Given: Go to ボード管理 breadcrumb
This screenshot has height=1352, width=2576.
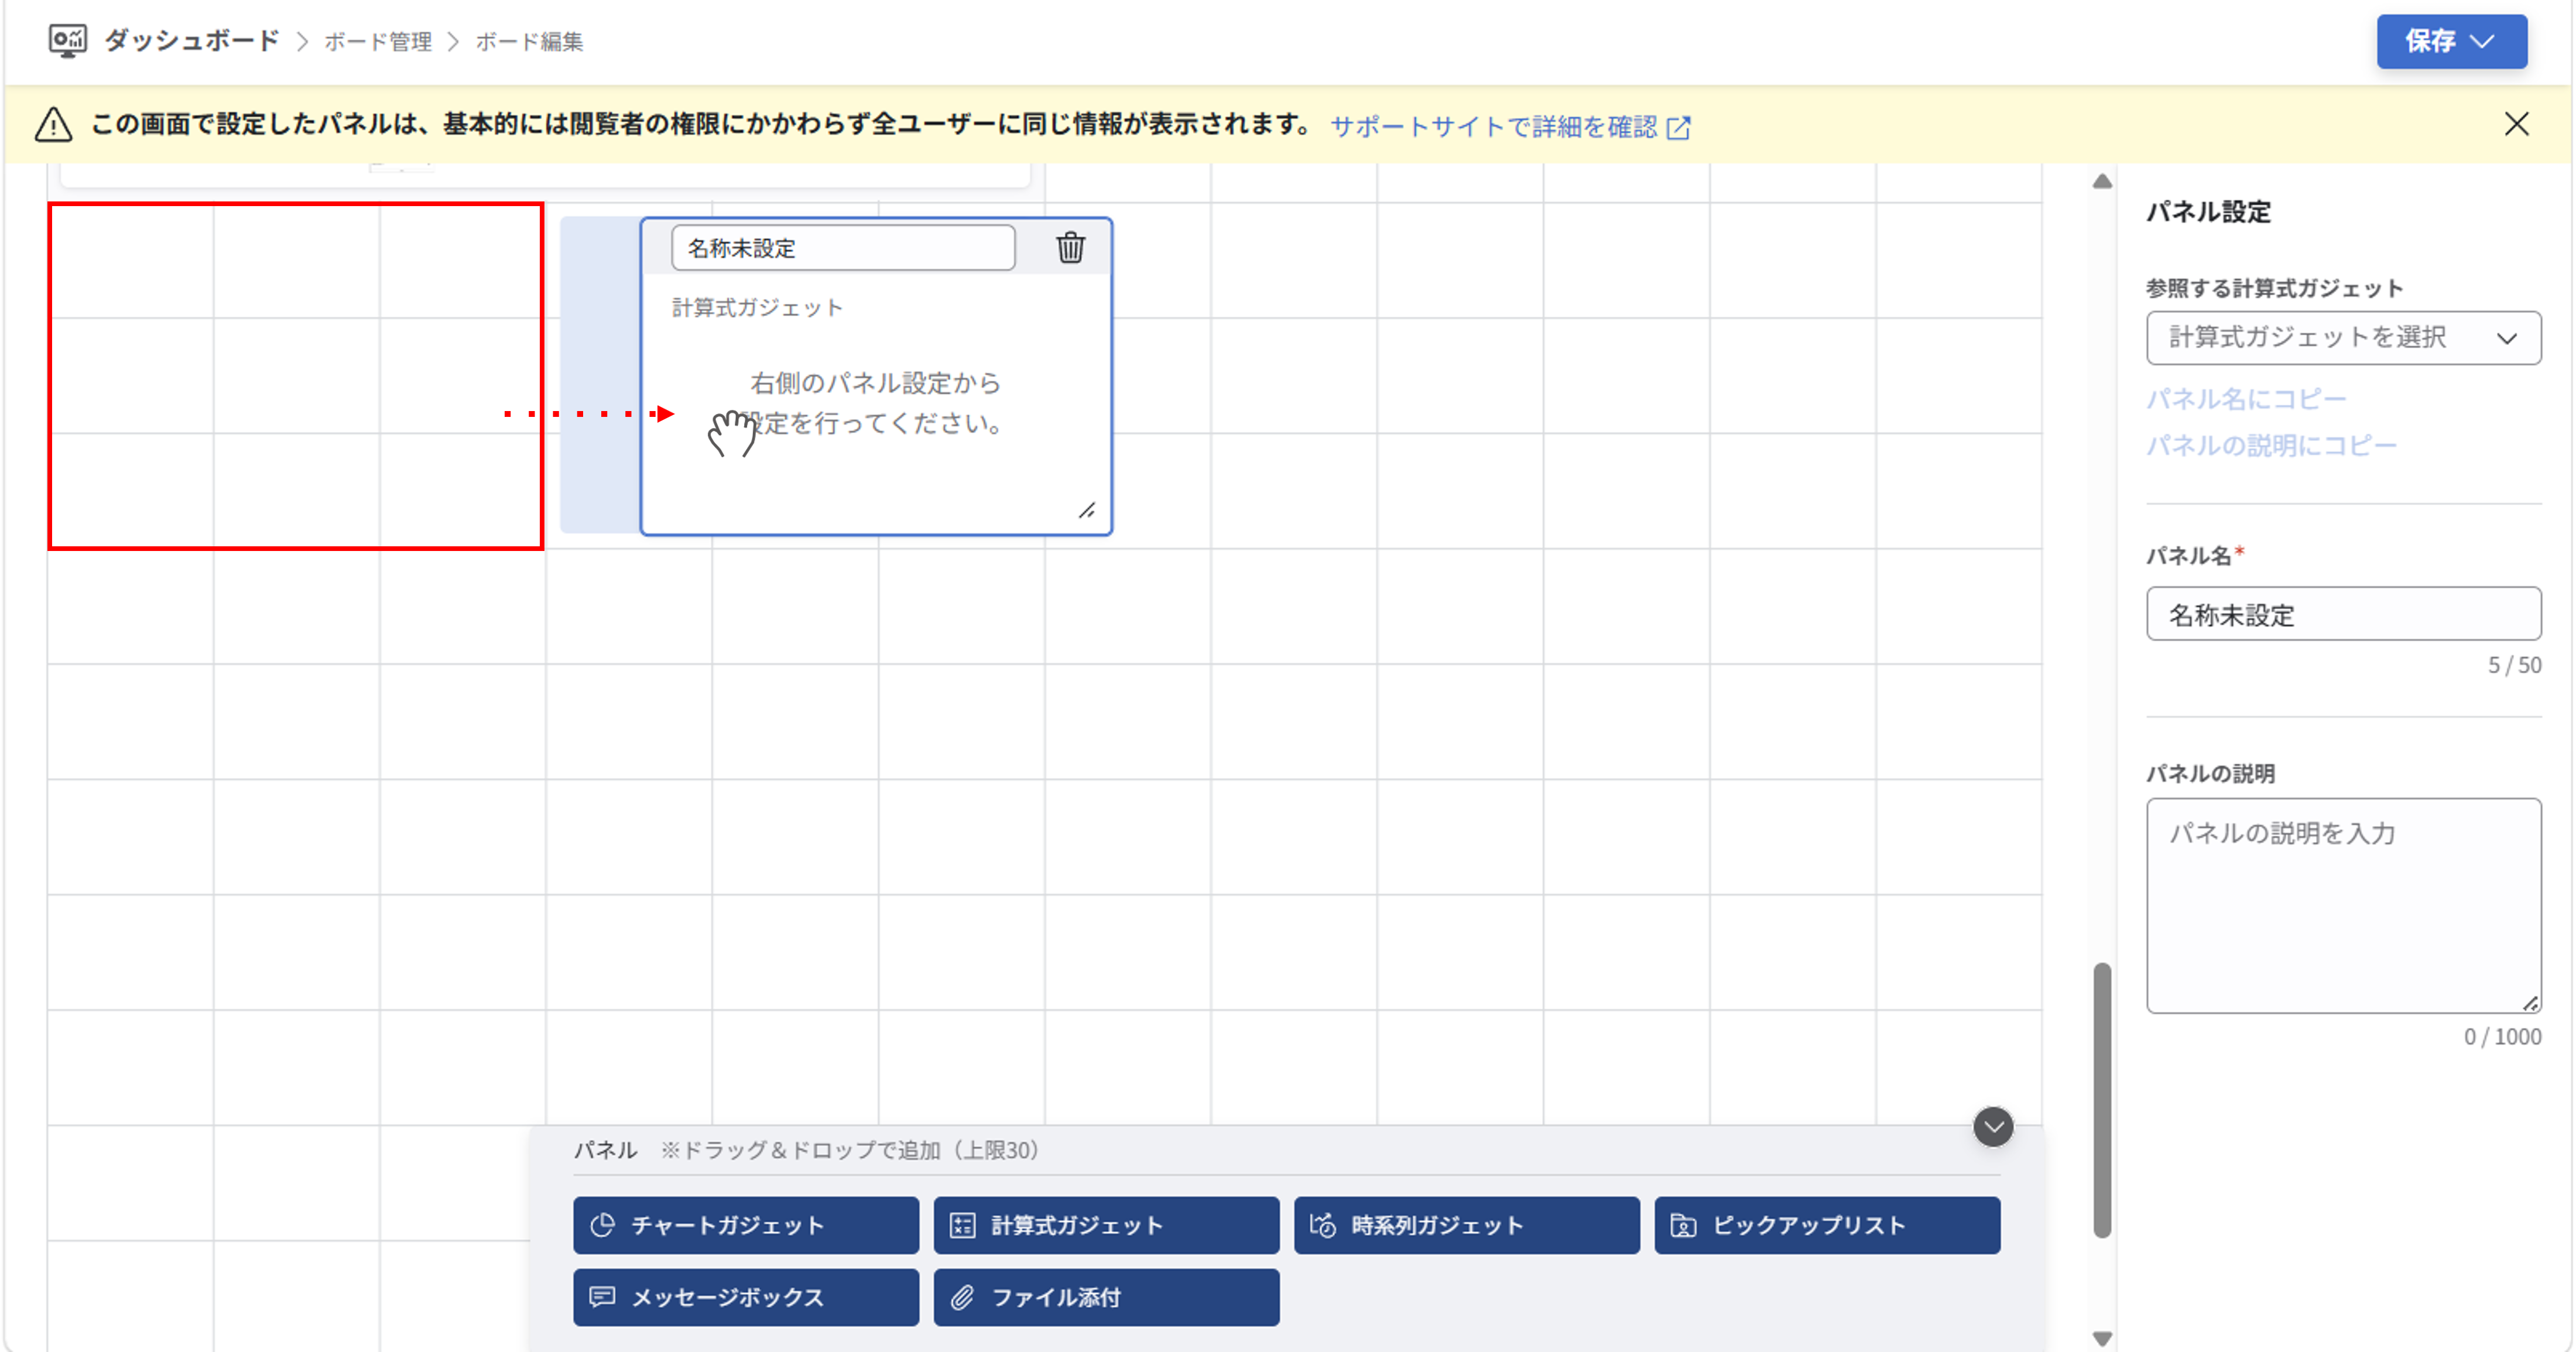Looking at the screenshot, I should (x=378, y=42).
